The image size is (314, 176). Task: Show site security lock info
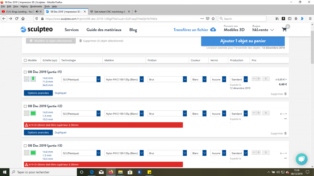click(x=42, y=18)
